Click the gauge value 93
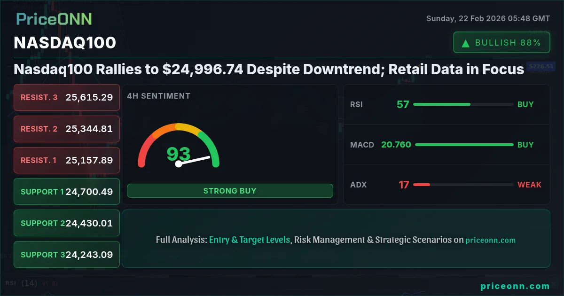Viewport: 564px width, 296px height. tap(179, 154)
